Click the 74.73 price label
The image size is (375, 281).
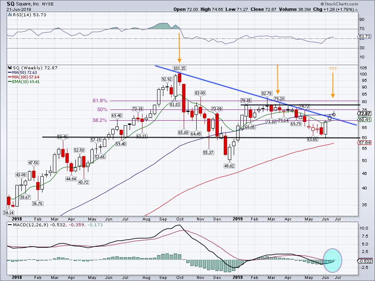pyautogui.click(x=305, y=106)
